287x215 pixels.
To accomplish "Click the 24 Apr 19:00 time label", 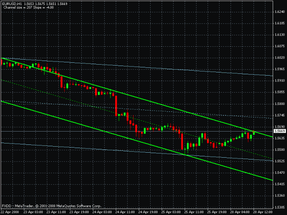I will [x=148, y=212].
